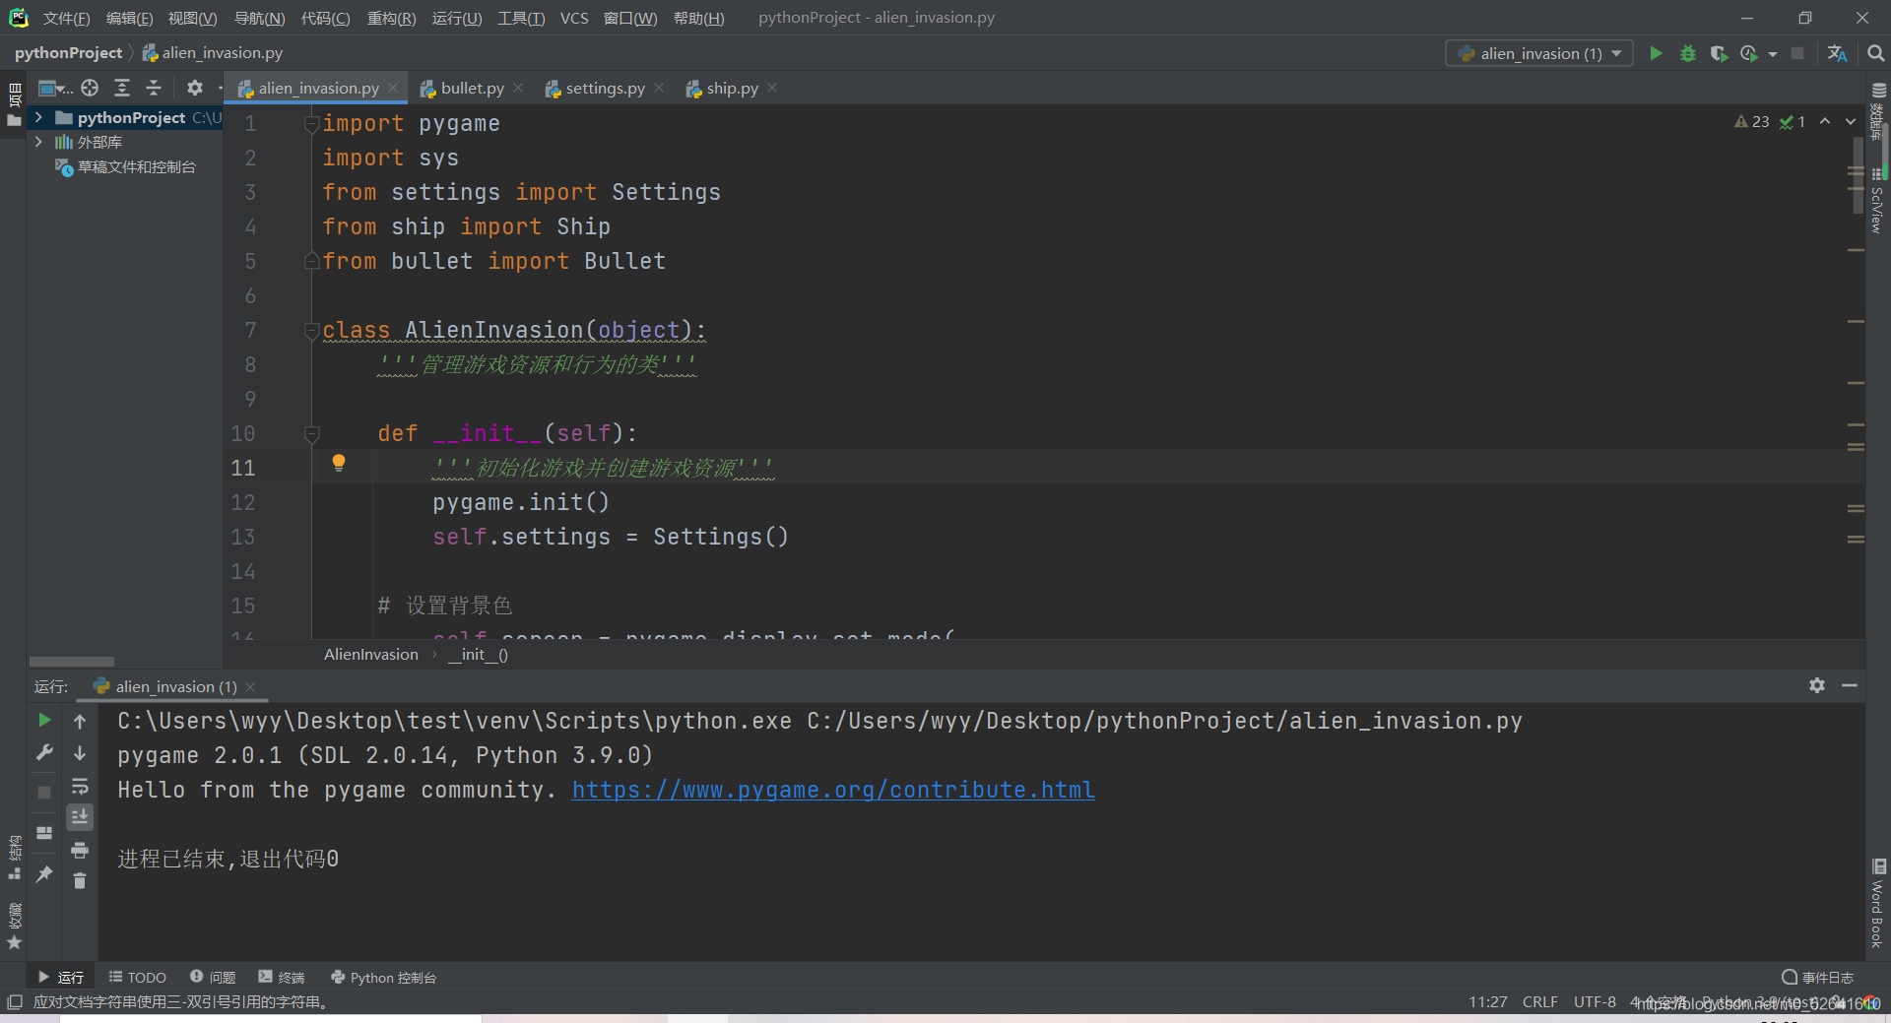Image resolution: width=1891 pixels, height=1023 pixels.
Task: Restore layout icon in Run panel
Action: click(x=44, y=833)
